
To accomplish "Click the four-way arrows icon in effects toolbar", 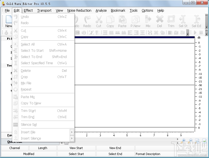I will pos(84,33).
